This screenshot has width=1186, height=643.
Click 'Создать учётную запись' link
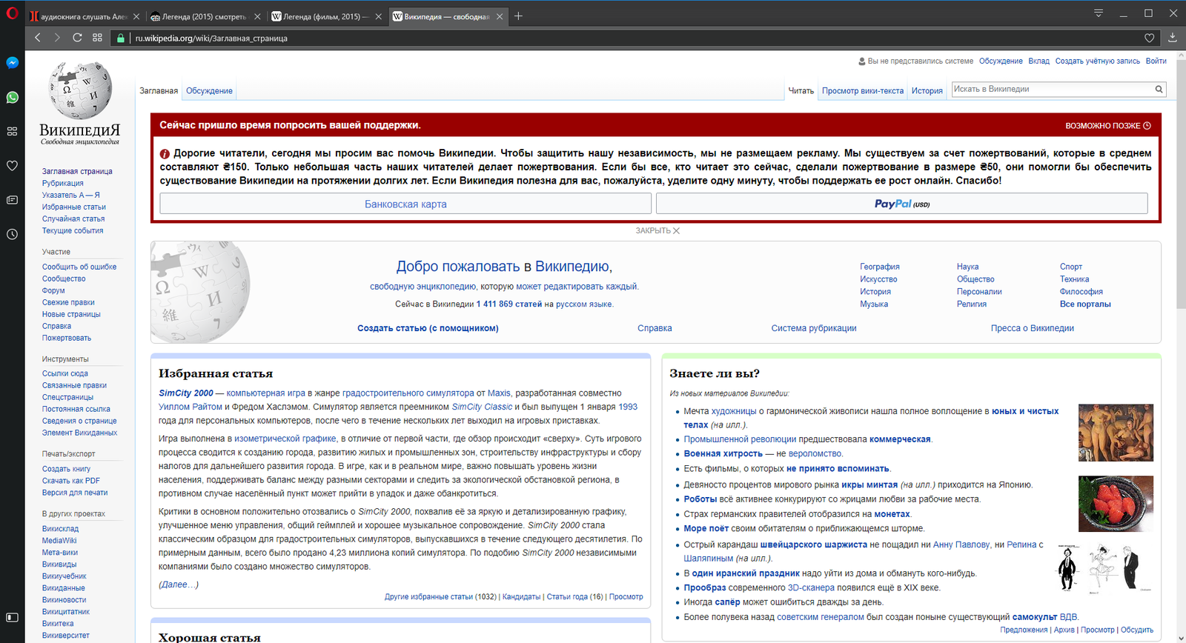pos(1097,61)
